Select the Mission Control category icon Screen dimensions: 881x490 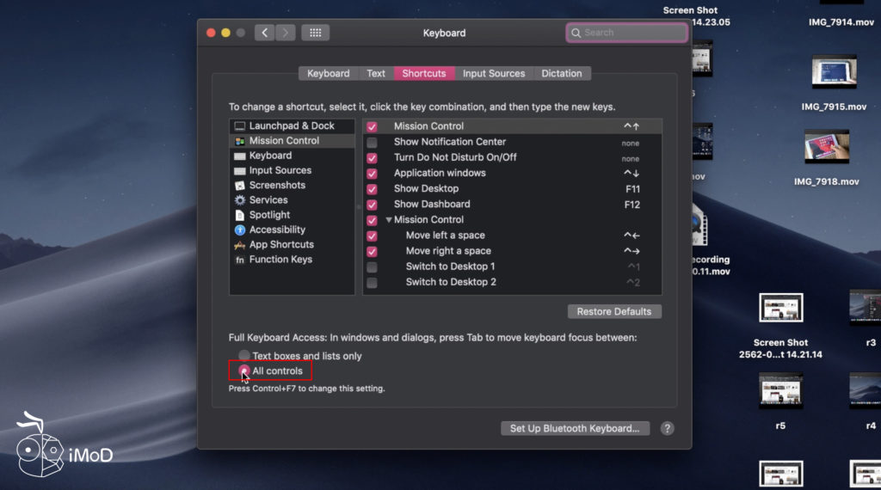(x=240, y=141)
